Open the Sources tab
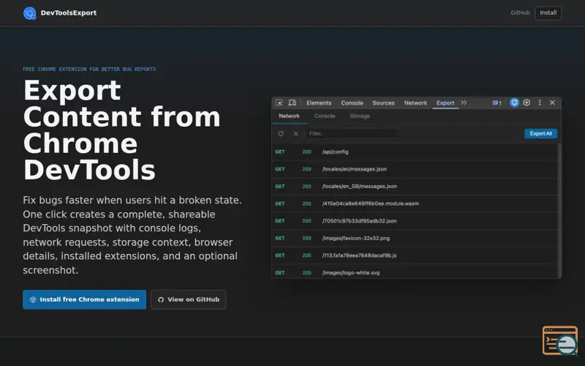The height and width of the screenshot is (366, 585). (383, 102)
